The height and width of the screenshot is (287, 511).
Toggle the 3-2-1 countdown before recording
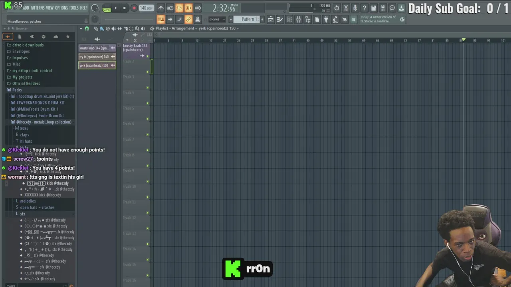point(179,8)
